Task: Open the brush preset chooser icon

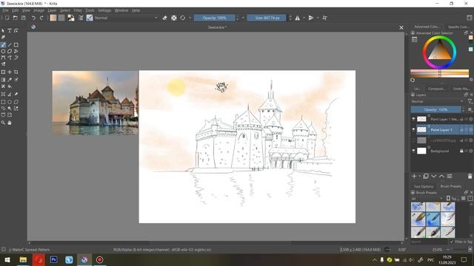Action: pyautogui.click(x=90, y=18)
